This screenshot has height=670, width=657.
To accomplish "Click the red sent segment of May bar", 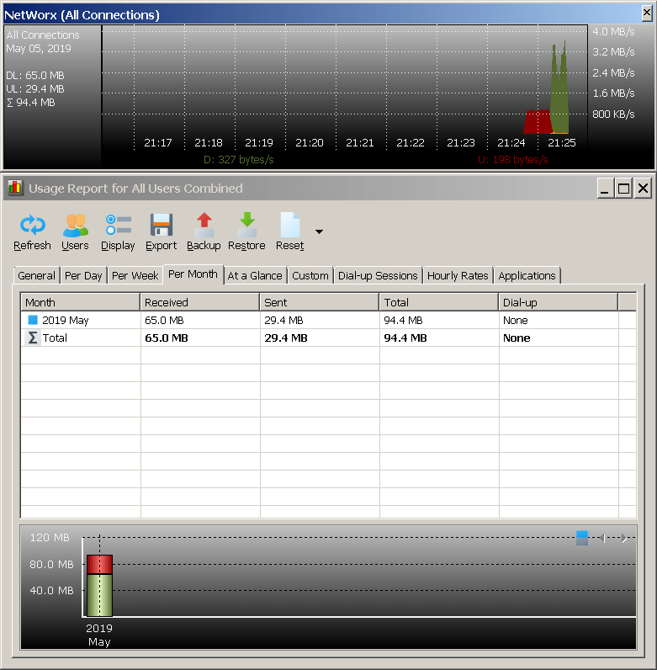I will (99, 565).
